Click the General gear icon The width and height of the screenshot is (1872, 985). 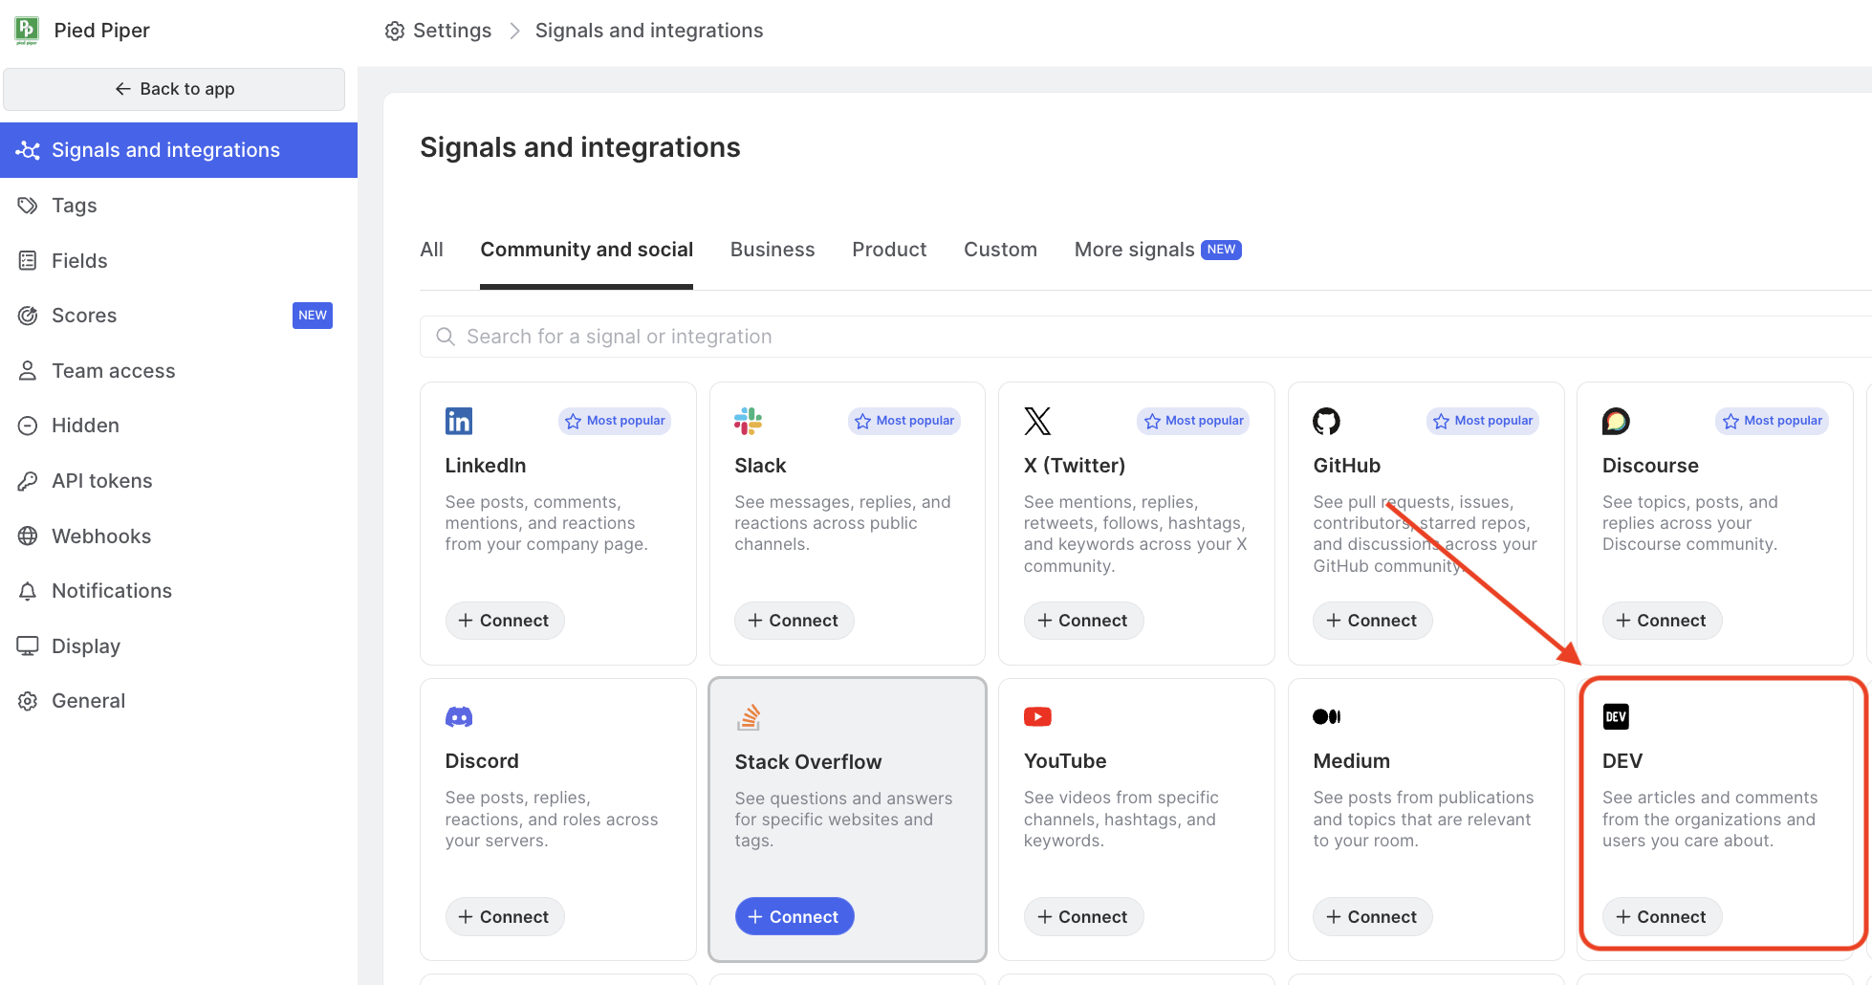pyautogui.click(x=28, y=701)
